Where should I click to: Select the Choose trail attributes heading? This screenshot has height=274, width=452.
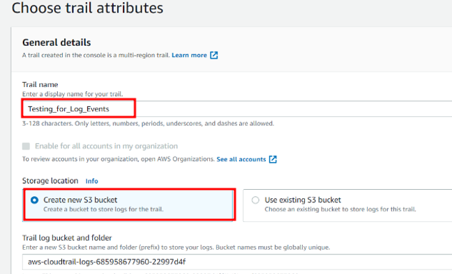[87, 8]
